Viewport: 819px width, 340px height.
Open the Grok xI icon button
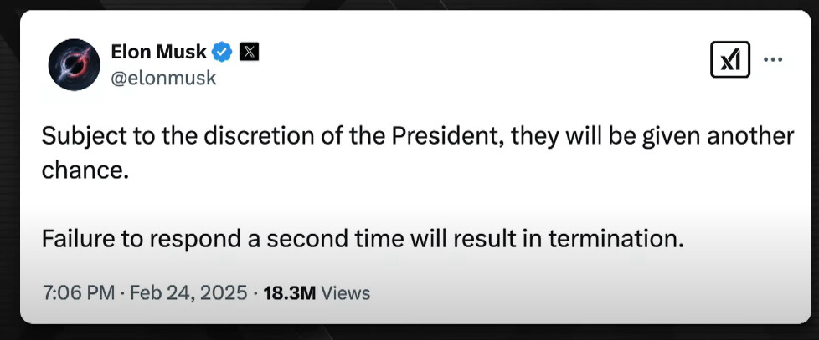click(729, 60)
